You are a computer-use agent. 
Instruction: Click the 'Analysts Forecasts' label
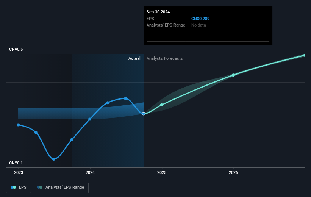165,58
